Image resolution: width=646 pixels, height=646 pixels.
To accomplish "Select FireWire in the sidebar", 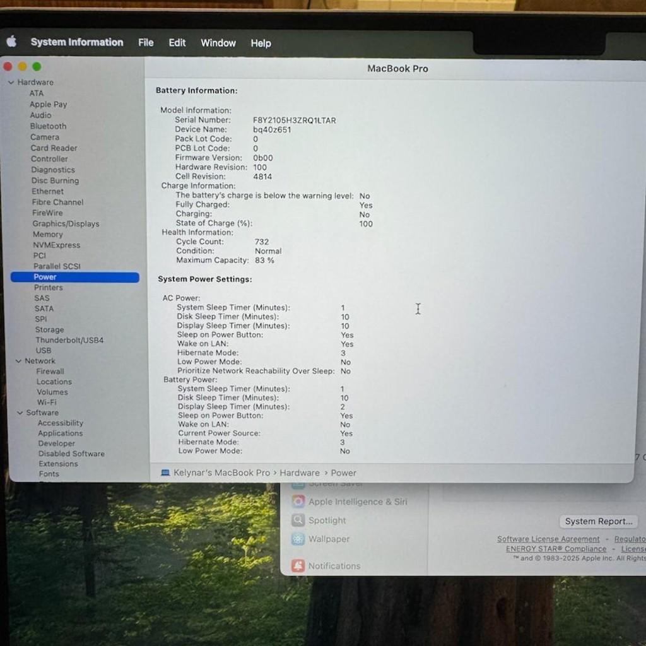I will 47,213.
